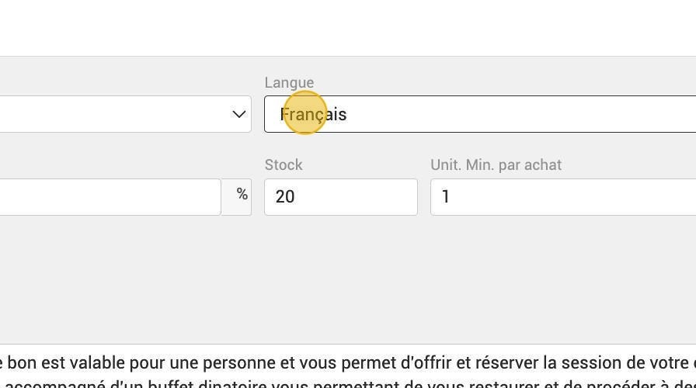Click the empty gray area below the Stock field
Image resolution: width=696 pixels, height=388 pixels.
click(341, 275)
